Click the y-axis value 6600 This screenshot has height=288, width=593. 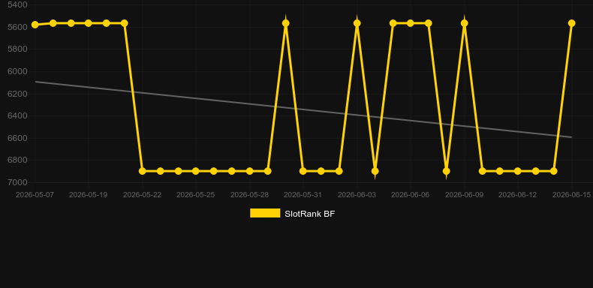tap(17, 138)
